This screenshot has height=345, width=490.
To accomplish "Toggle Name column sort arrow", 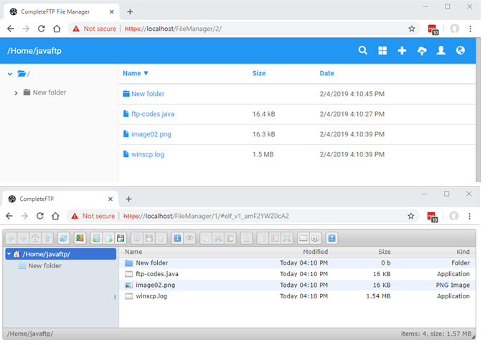I will (146, 73).
